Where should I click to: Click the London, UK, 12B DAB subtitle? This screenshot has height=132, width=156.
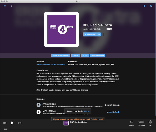tap(92, 29)
